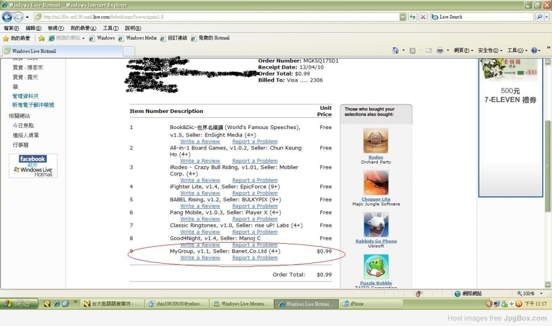
Task: Click the Favorites star icon
Action: coord(6,38)
